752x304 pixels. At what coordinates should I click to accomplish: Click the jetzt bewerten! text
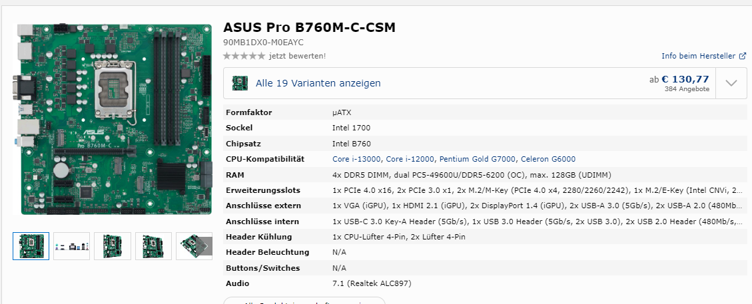click(297, 56)
